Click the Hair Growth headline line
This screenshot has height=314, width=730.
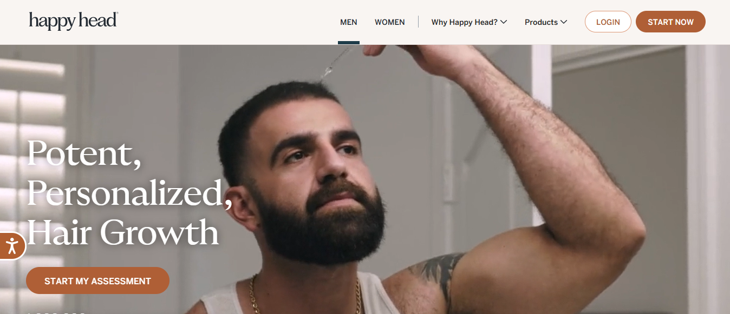click(x=122, y=232)
